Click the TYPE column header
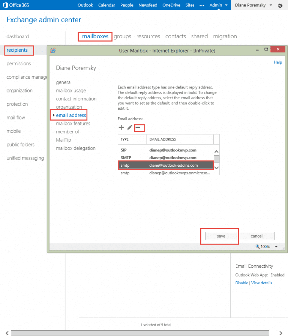This screenshot has height=336, width=288. 132,139
